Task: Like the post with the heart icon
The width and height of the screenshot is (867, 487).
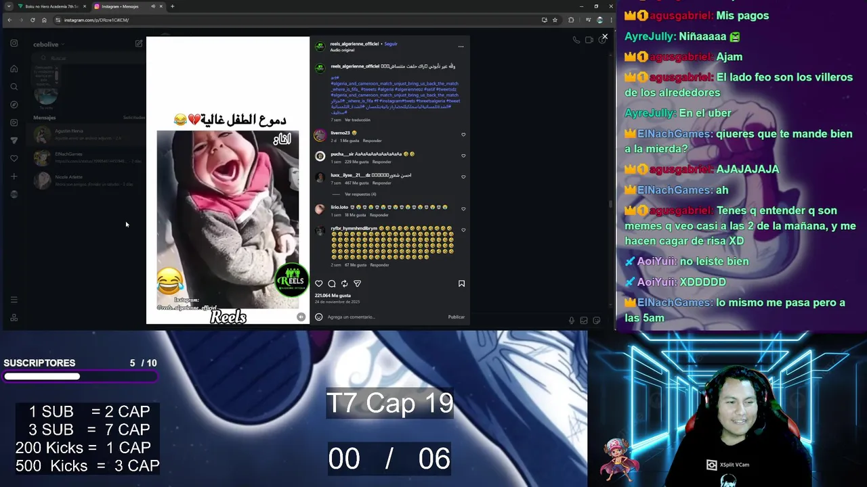Action: pos(318,283)
